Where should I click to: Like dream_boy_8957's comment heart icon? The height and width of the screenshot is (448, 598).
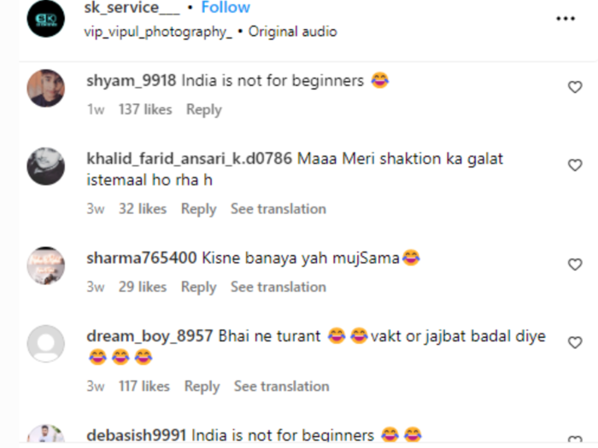tap(575, 342)
